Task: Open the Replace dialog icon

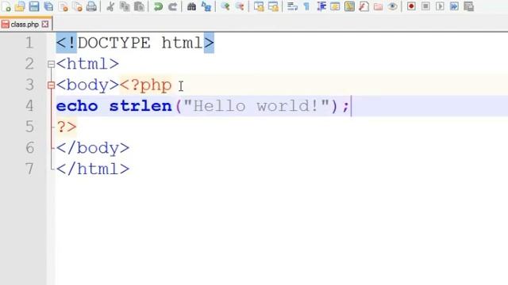Action: [206, 6]
